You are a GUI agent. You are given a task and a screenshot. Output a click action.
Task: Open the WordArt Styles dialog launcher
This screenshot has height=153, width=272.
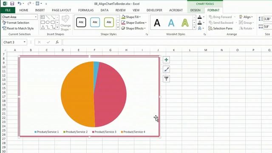[204, 34]
